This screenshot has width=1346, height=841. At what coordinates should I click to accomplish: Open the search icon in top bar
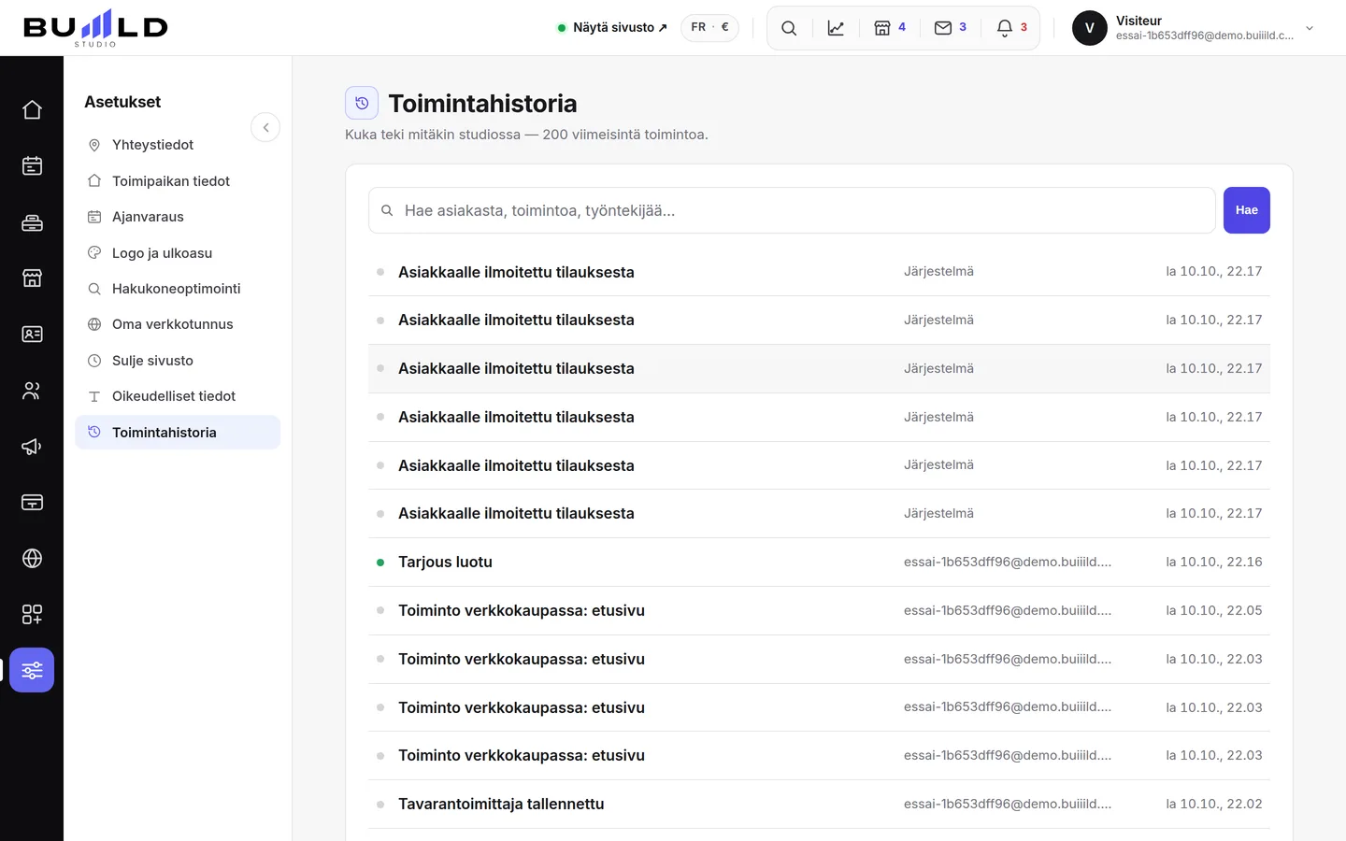(789, 28)
